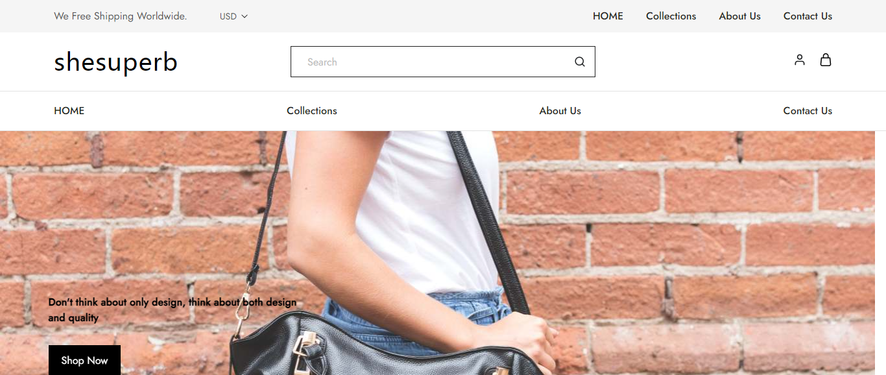Open Contact Us in the gray announcement bar
The image size is (886, 375).
[808, 16]
